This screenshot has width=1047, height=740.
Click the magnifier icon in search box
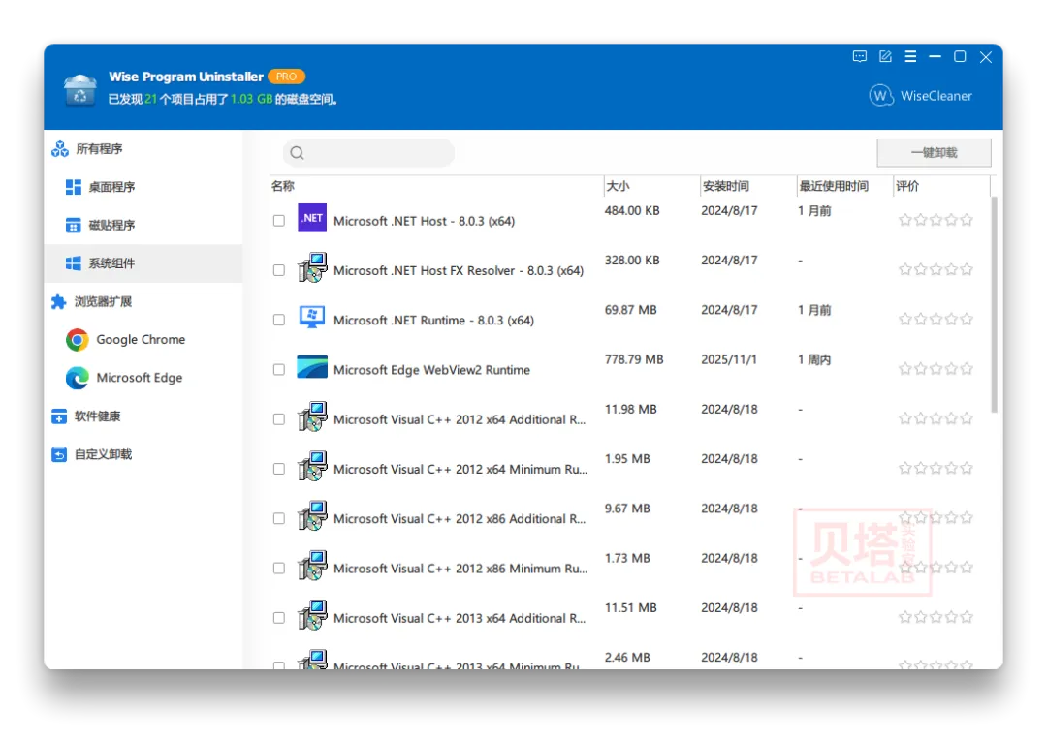tap(298, 153)
